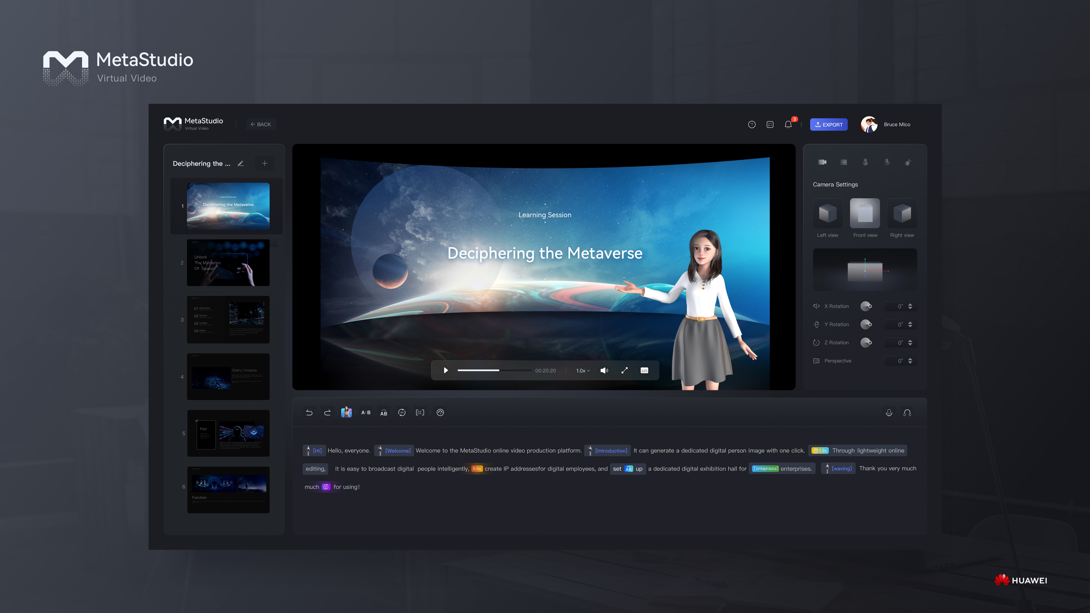Select the digital person panel icon
The height and width of the screenshot is (613, 1090).
[865, 162]
